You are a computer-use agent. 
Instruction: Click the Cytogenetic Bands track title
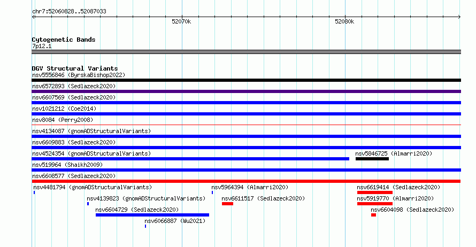64,40
